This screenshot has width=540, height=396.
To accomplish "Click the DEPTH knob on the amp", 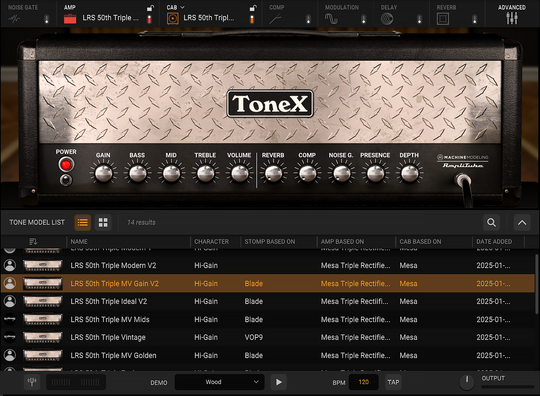I will click(x=409, y=173).
